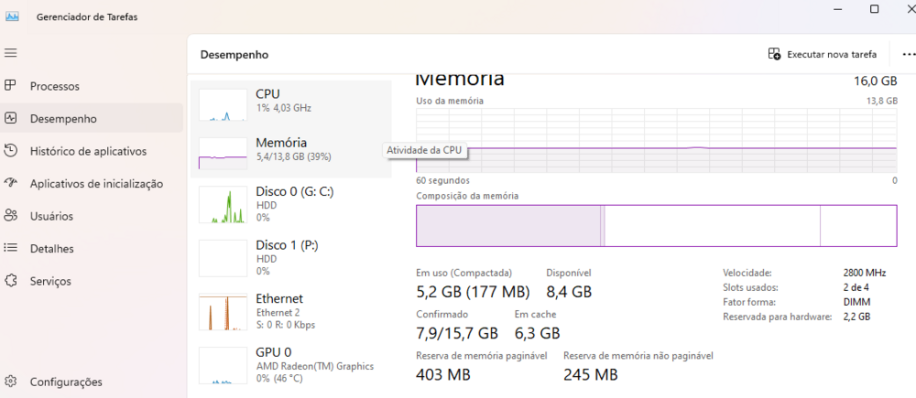The width and height of the screenshot is (916, 398).
Task: Click the Detalhes list icon
Action: point(11,248)
